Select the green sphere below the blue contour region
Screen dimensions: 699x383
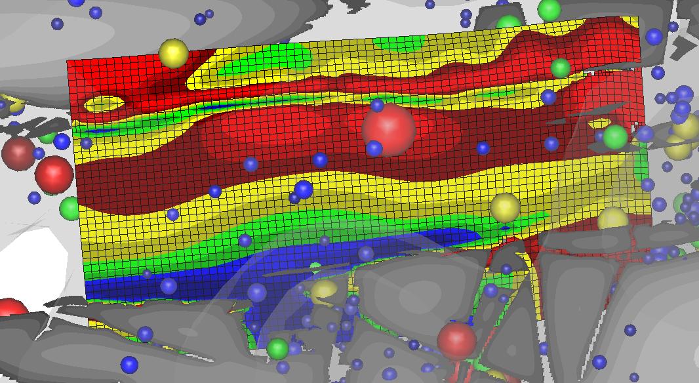coord(278,349)
